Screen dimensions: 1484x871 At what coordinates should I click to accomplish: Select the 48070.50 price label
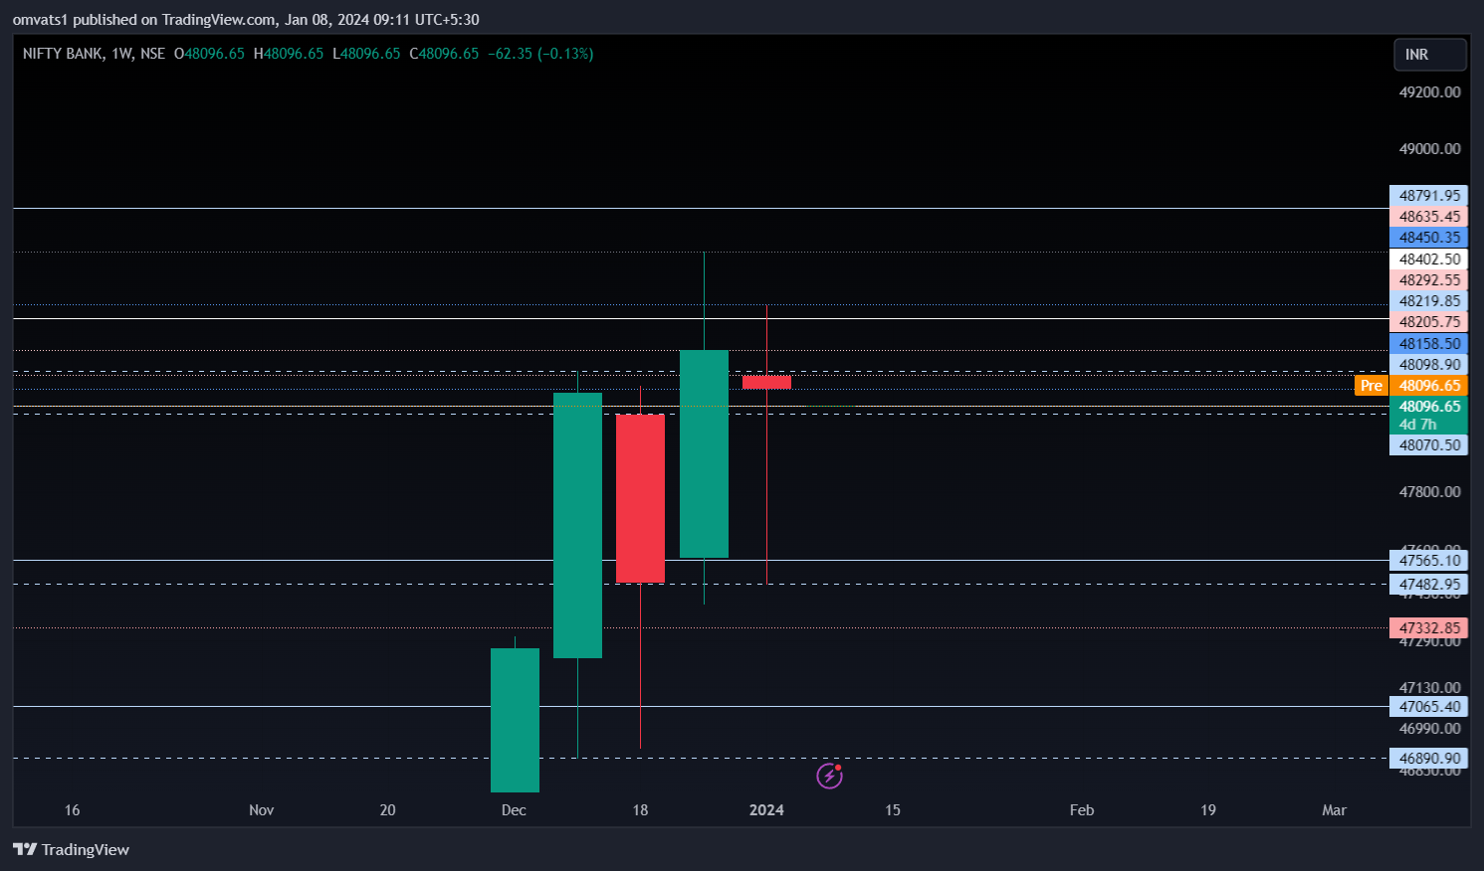[1428, 445]
